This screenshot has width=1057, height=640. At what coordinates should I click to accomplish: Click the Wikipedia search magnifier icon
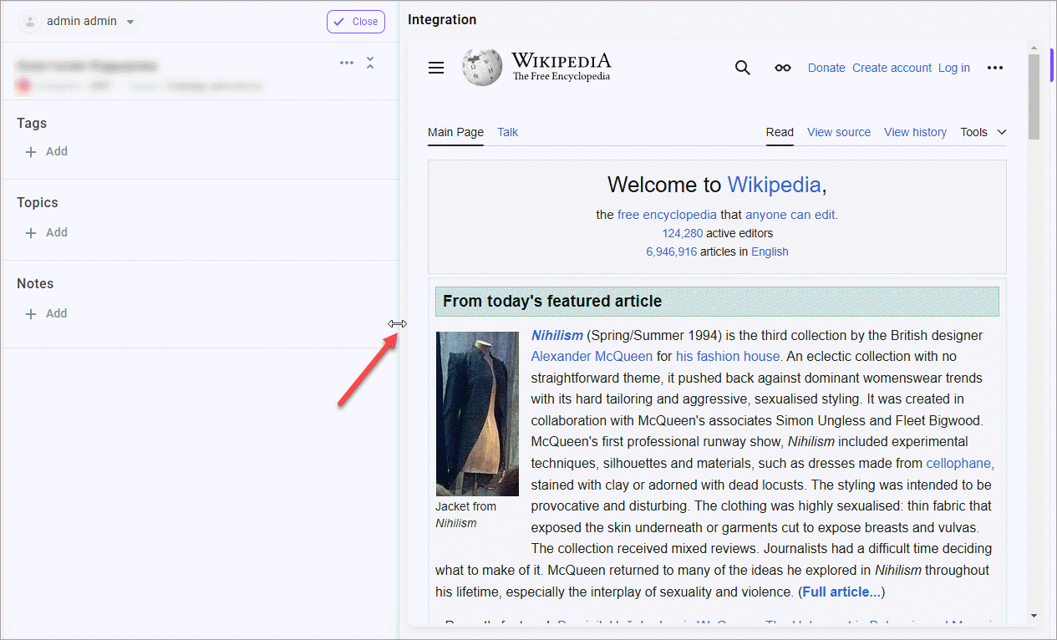(742, 68)
